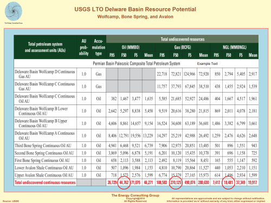Screen dimensions: 271x203
Task: Click the Example Text label
Action: tap(207, 64)
